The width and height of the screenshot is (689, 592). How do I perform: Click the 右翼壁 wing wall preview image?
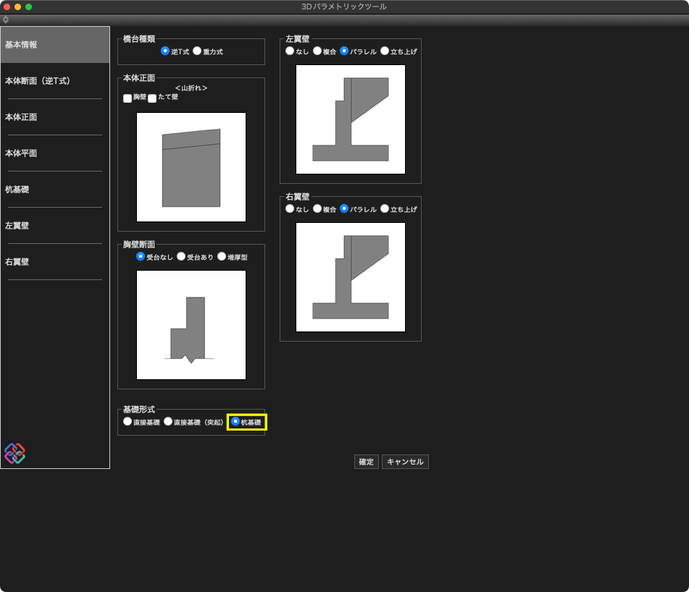pos(351,277)
